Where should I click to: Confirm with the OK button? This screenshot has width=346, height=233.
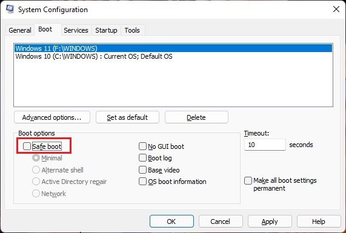tap(171, 222)
